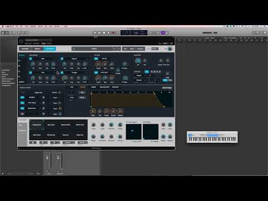Click the left XY pad
The image size is (268, 201).
(x=133, y=132)
